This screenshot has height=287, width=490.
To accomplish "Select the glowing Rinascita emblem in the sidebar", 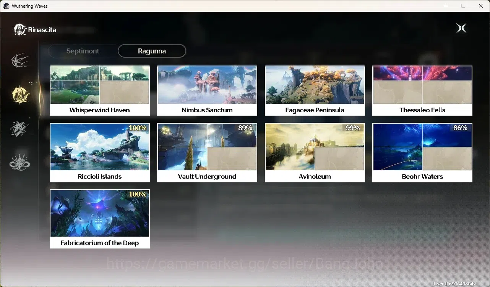I will [20, 94].
